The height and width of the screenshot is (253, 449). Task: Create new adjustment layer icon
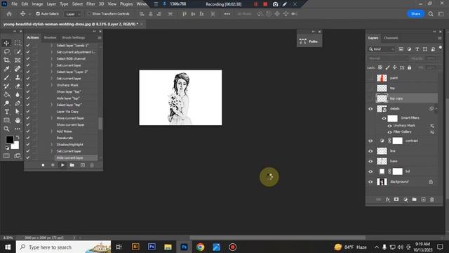(406, 200)
